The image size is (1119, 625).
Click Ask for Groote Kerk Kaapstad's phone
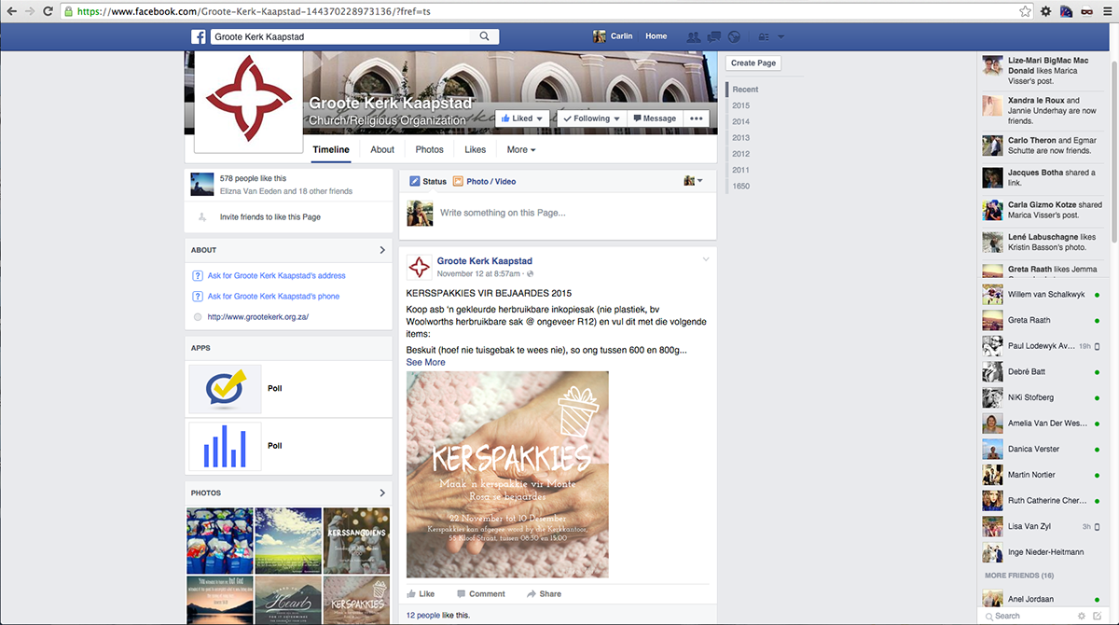tap(273, 297)
